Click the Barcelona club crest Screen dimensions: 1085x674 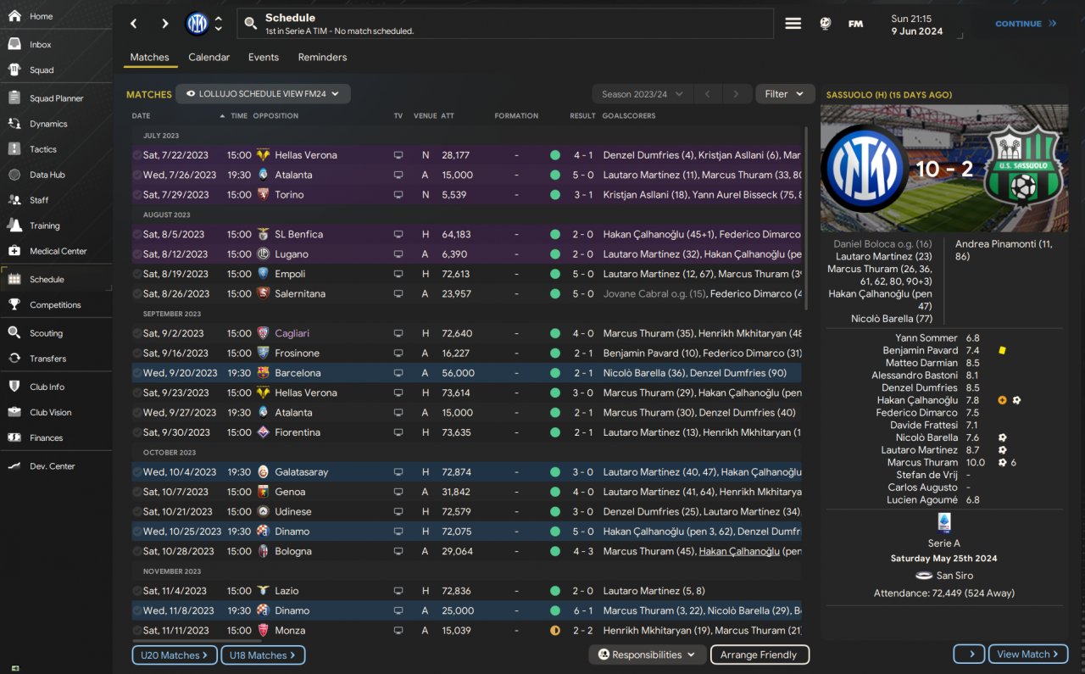[264, 373]
